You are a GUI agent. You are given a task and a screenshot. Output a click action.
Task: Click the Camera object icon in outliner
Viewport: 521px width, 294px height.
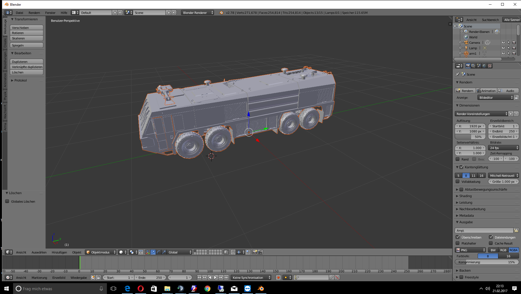(x=466, y=43)
